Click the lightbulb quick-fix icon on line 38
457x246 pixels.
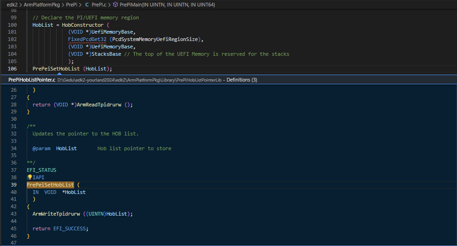click(30, 177)
